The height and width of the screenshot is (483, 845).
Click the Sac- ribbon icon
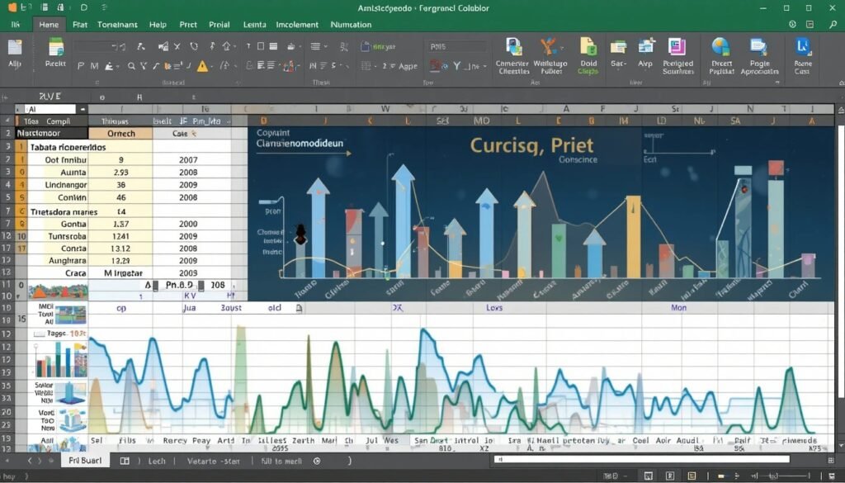click(x=618, y=47)
